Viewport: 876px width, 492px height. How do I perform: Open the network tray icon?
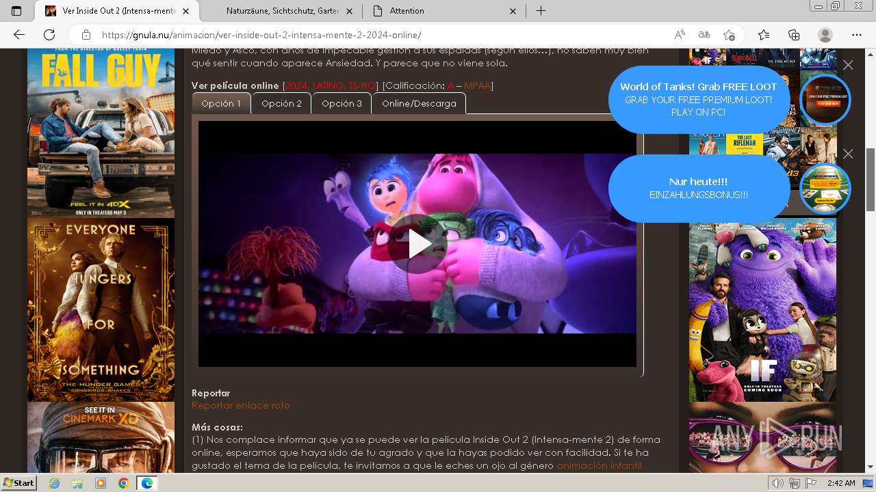coord(794,483)
